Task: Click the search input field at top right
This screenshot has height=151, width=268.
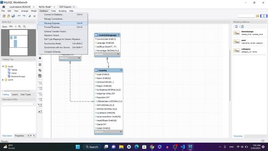Action: pyautogui.click(x=246, y=16)
